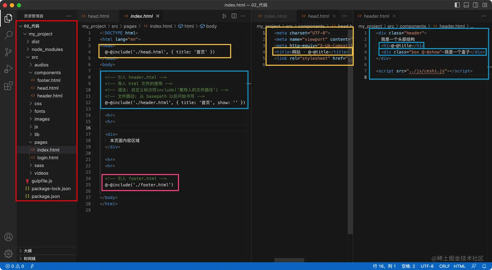Toggle bottom panel from title bar
Viewport: 492px width, 270px height.
[x=466, y=5]
